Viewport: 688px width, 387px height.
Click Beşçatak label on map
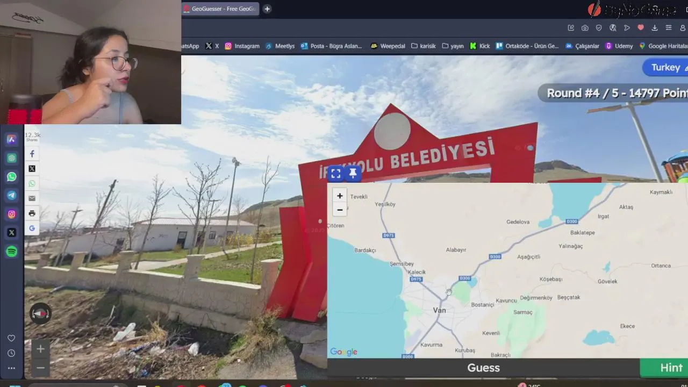click(569, 297)
